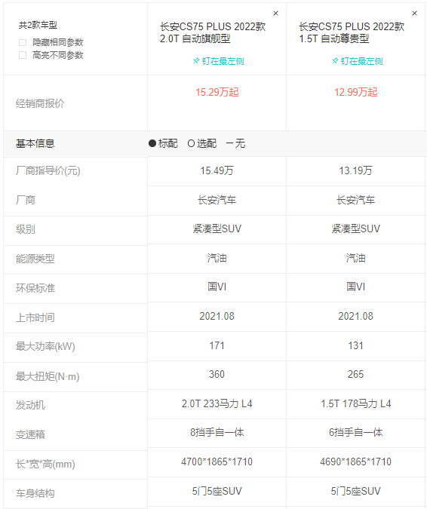Select the 基本信息 section header
This screenshot has height=509, width=427.
35,143
